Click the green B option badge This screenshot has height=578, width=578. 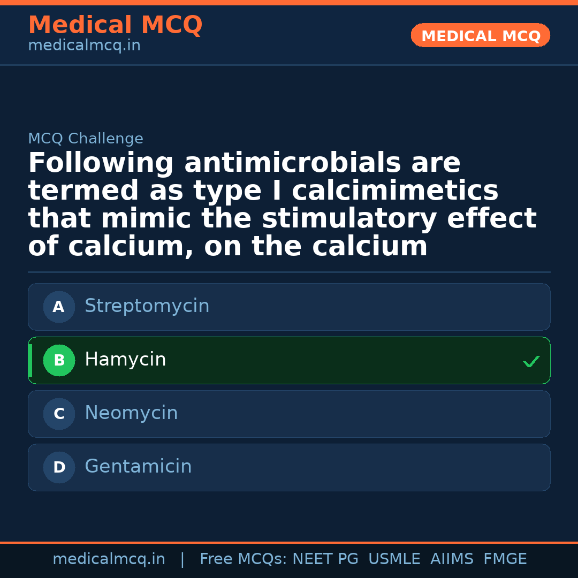(x=59, y=361)
